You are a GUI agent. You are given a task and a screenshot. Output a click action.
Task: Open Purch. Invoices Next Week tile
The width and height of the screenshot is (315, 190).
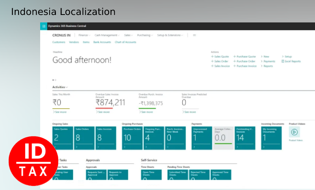tap(175, 138)
